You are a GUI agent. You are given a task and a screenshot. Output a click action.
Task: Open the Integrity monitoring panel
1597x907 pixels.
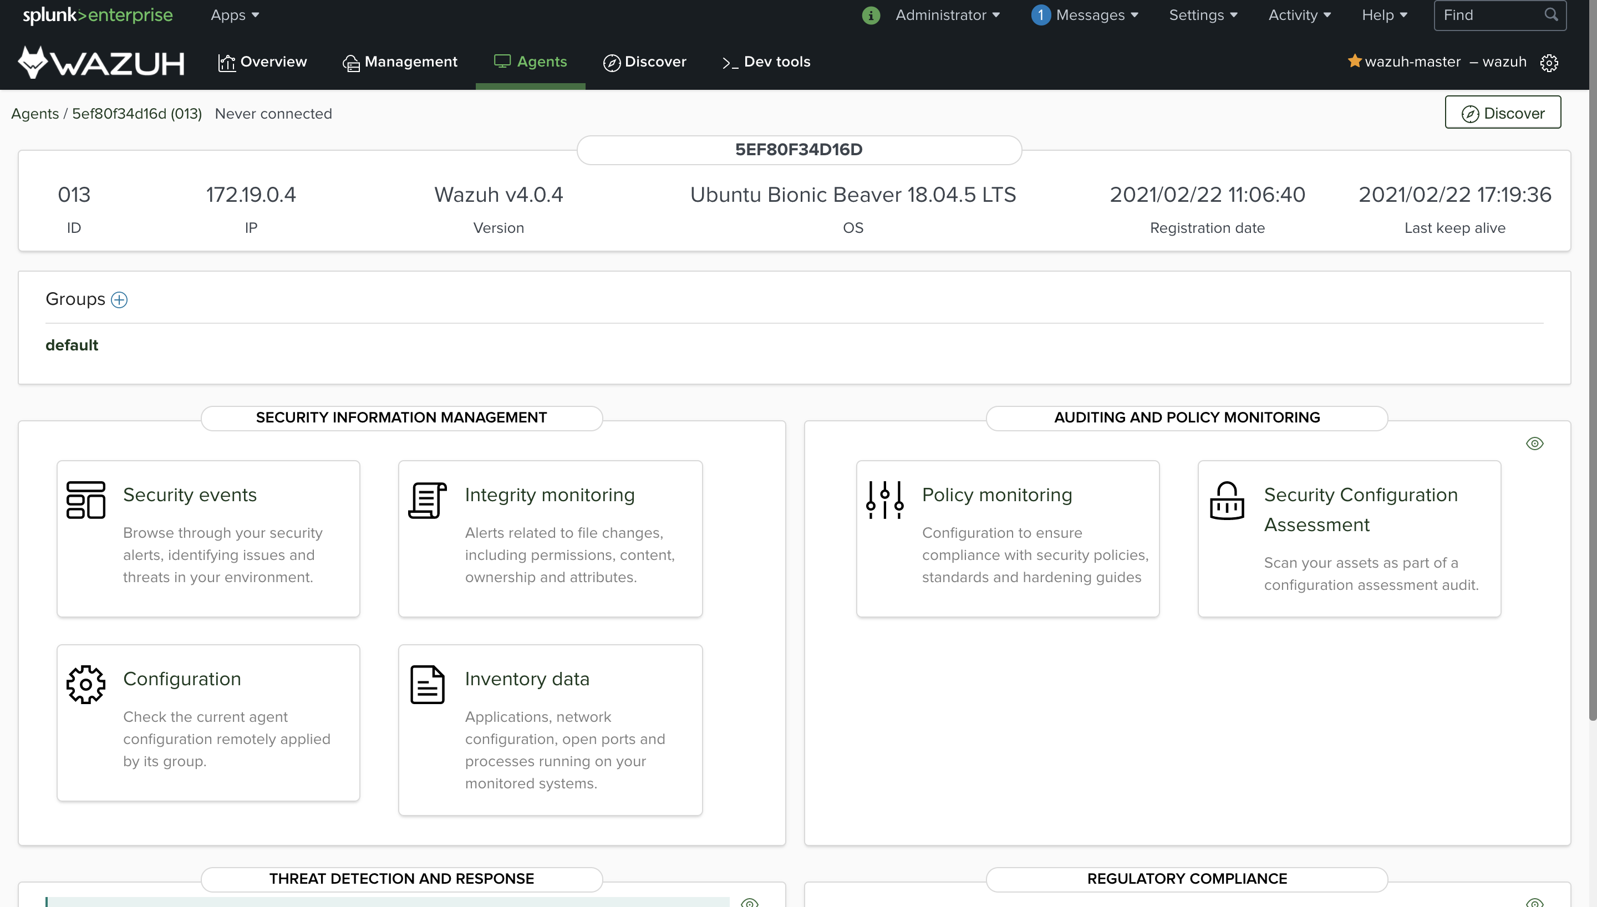[x=550, y=494]
